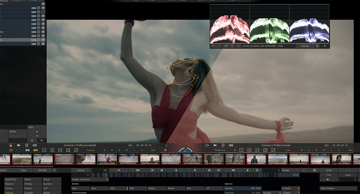Click fit-to-view icon in right viewer
Image resolution: width=360 pixels, height=194 pixels.
coord(265,150)
